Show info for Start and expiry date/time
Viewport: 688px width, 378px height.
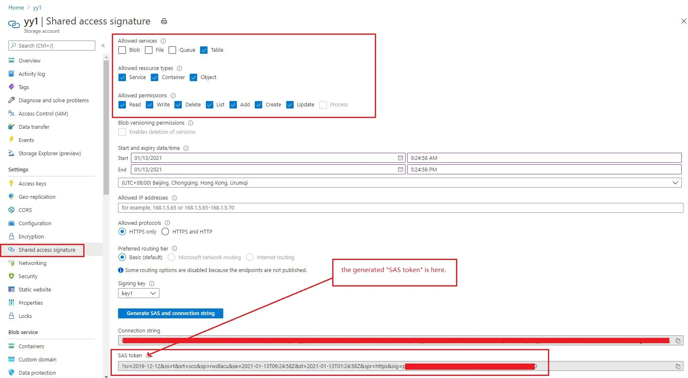click(186, 148)
